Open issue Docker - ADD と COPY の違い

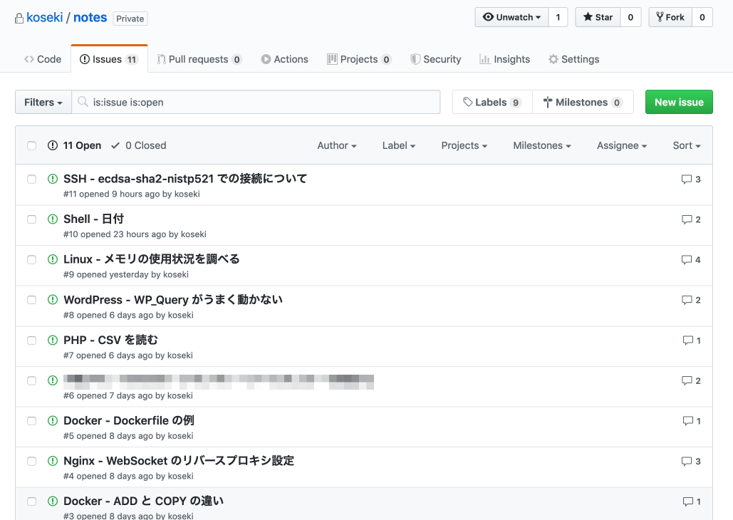pyautogui.click(x=143, y=501)
